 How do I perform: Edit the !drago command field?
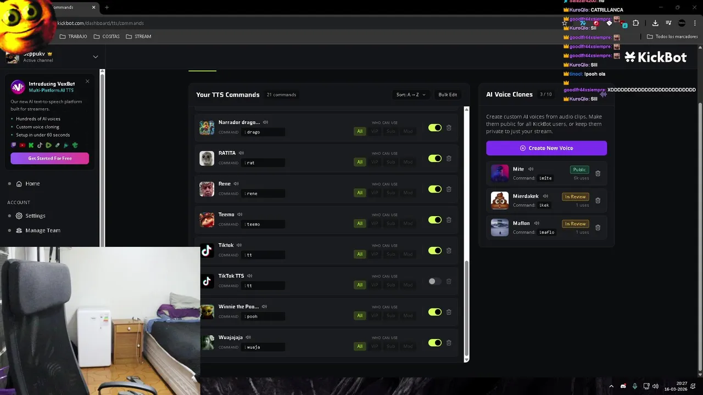tap(264, 132)
